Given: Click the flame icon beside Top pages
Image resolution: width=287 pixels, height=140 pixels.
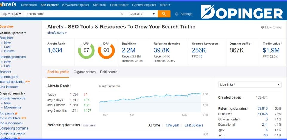Looking at the screenshot, I should pos(16,113).
